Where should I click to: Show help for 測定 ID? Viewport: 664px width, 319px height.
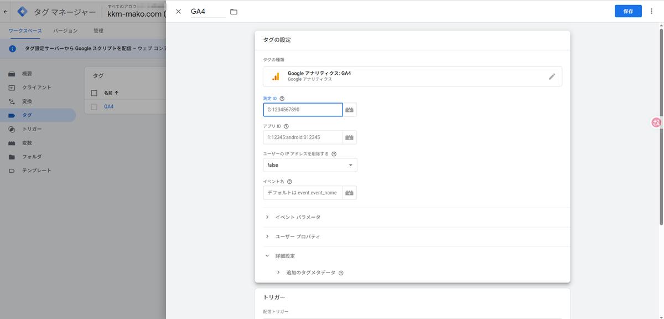click(x=282, y=98)
